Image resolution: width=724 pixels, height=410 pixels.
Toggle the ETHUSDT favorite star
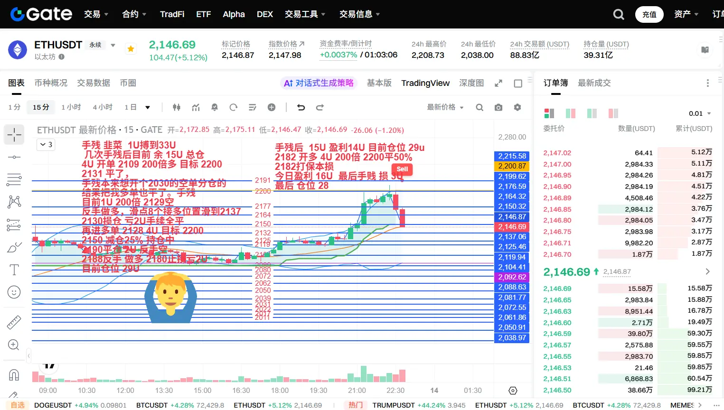pyautogui.click(x=131, y=48)
